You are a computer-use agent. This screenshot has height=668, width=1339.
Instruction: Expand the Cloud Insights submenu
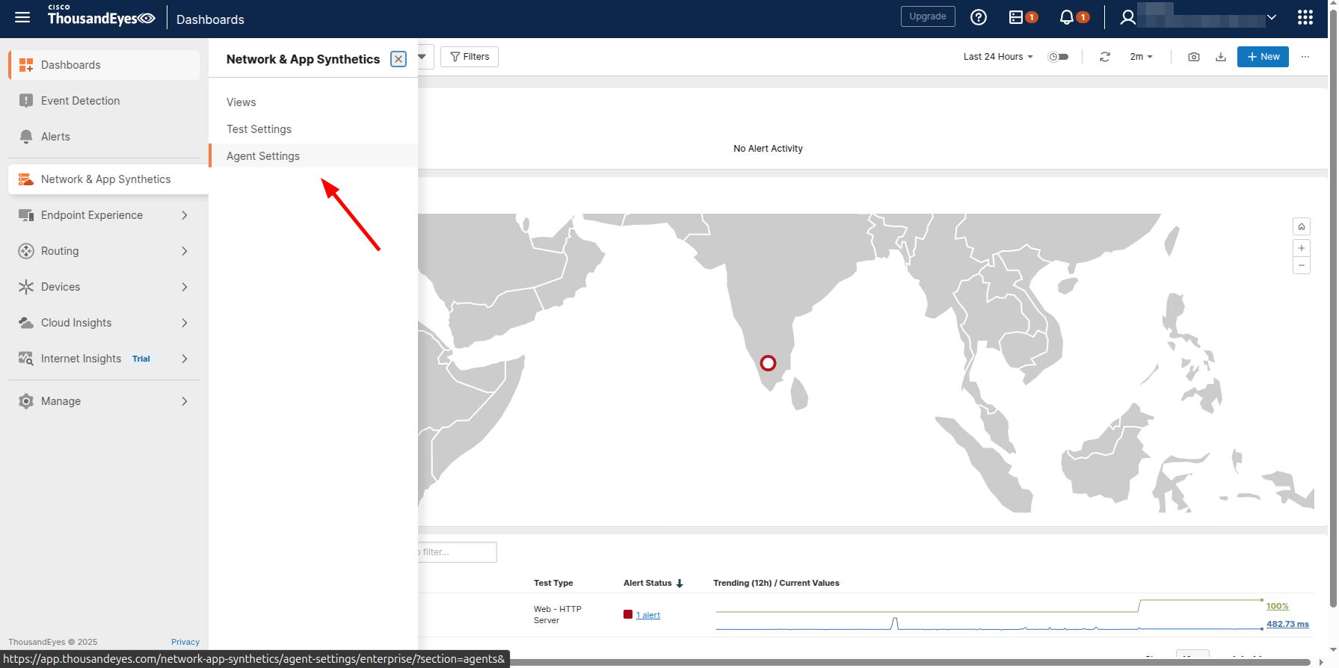(x=184, y=323)
